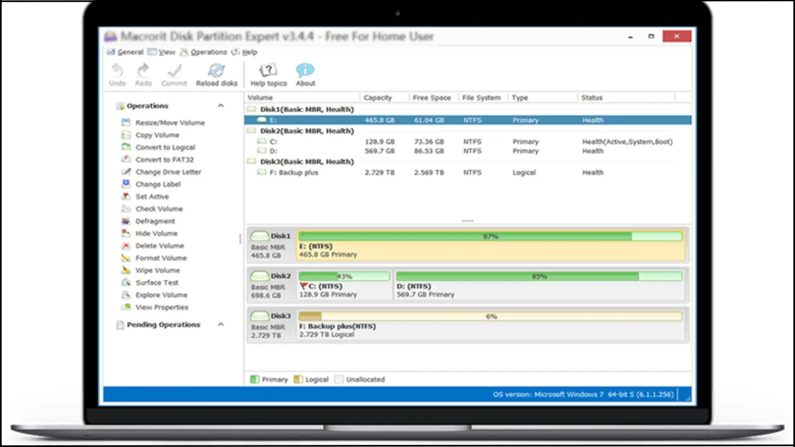Click the Unallocated legend swatch
This screenshot has width=795, height=447.
339,379
